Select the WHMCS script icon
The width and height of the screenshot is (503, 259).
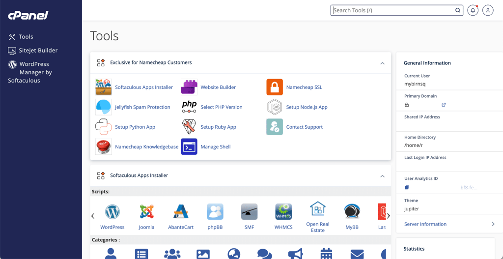pos(283,212)
